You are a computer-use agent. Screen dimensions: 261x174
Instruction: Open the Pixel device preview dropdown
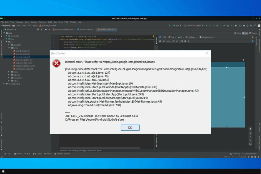tap(172, 37)
